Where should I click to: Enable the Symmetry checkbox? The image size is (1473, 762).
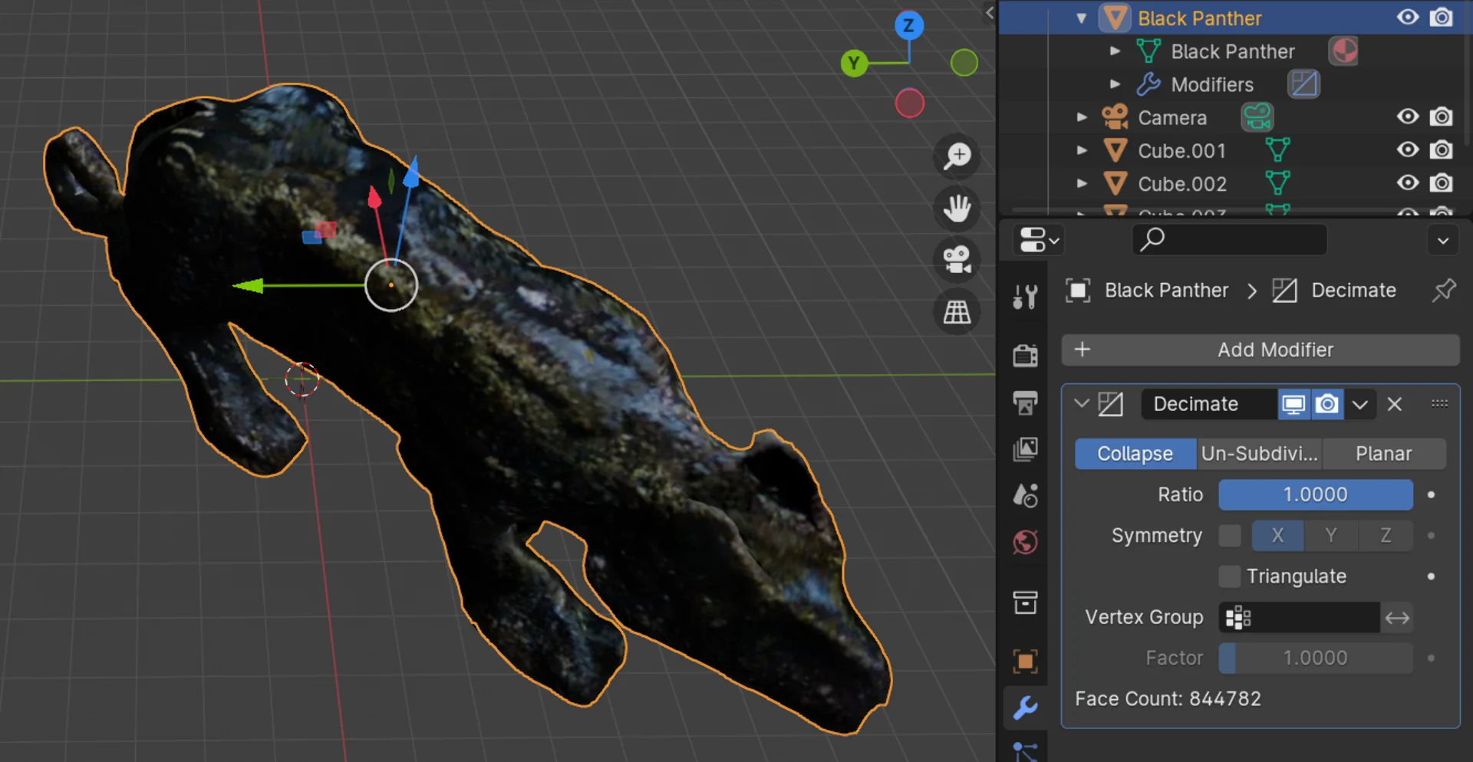click(x=1229, y=536)
